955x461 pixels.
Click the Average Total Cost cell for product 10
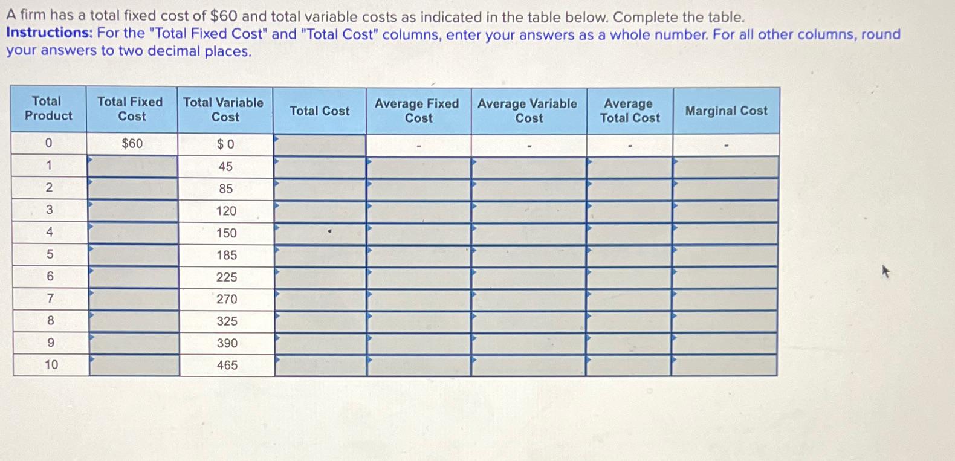tap(629, 364)
